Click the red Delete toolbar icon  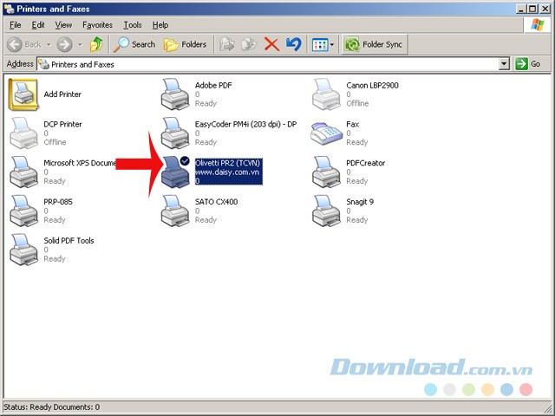click(271, 44)
